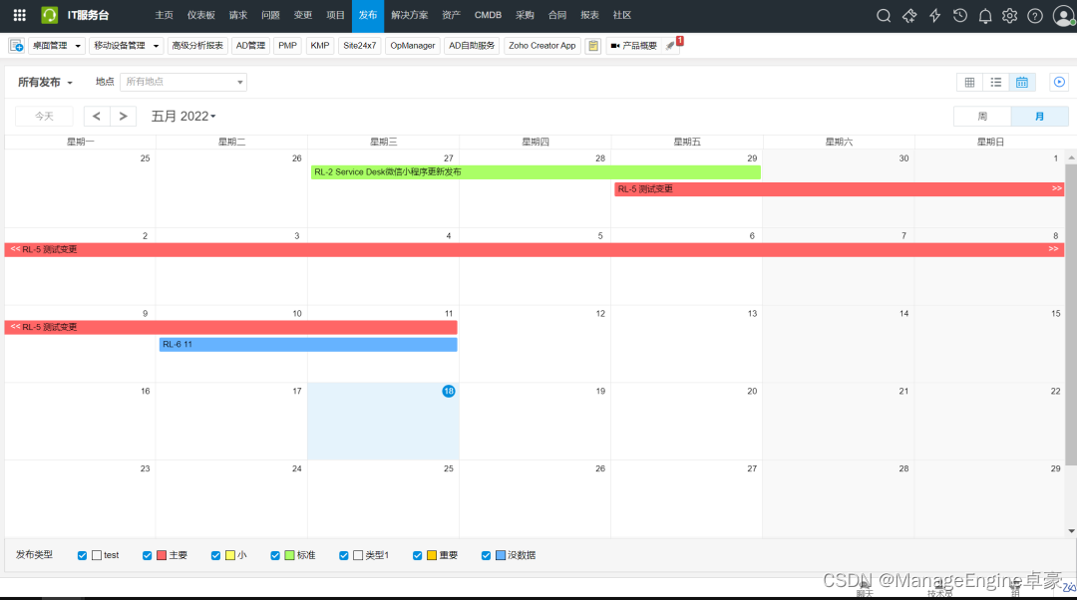Open the 报表 menu
Image resolution: width=1077 pixels, height=600 pixels.
(x=589, y=15)
